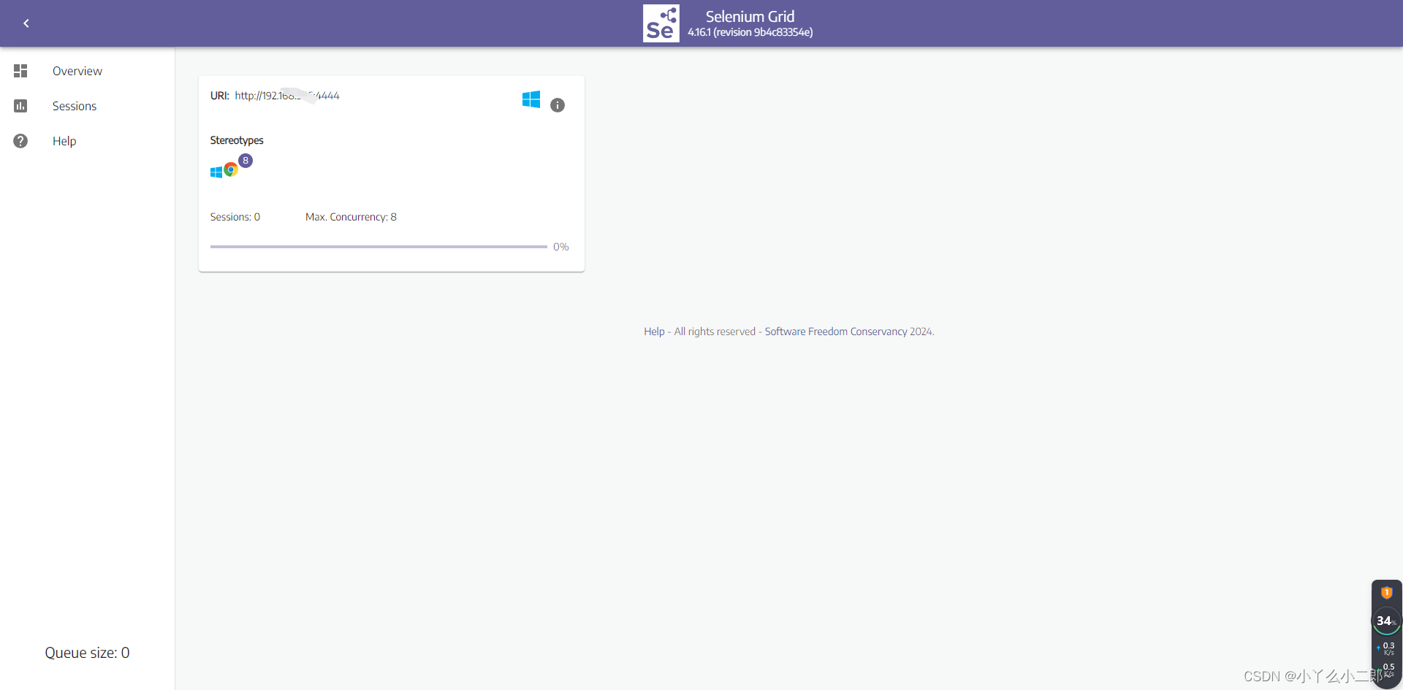This screenshot has width=1403, height=690.
Task: Select the Overview menu item
Action: click(x=77, y=71)
